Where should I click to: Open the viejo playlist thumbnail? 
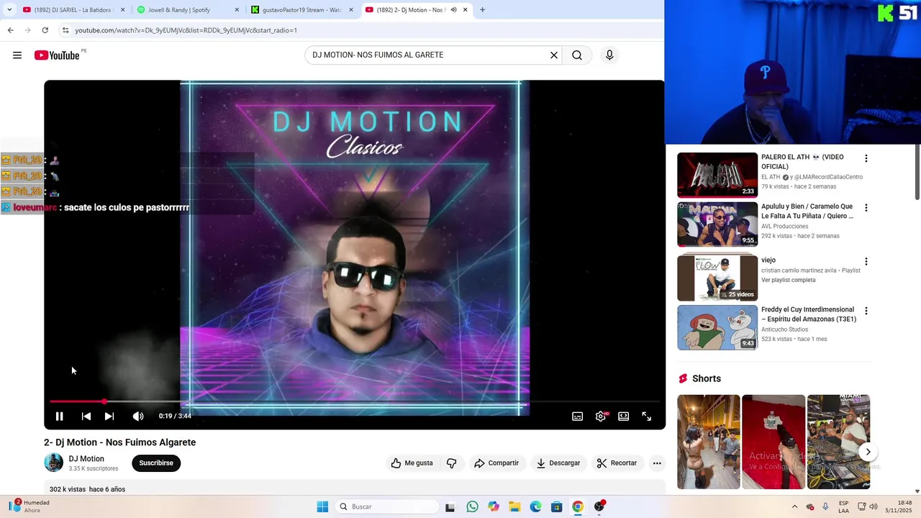717,278
